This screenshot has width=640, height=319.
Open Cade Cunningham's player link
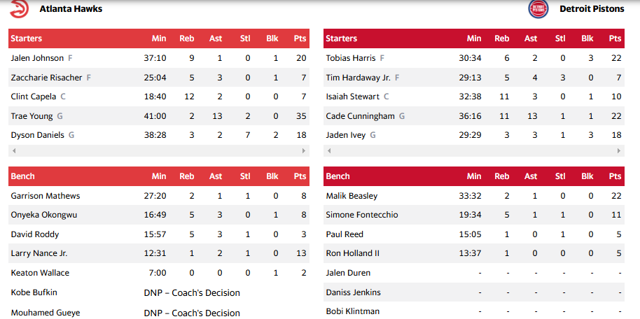pos(360,116)
